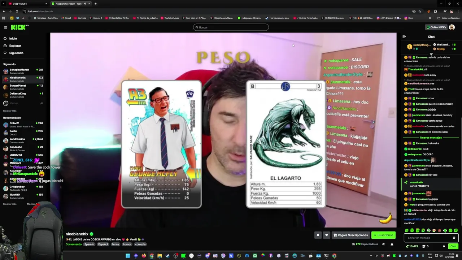The image size is (462, 260).
Task: Open the Chrome three-dot menu
Action: coord(458,11)
